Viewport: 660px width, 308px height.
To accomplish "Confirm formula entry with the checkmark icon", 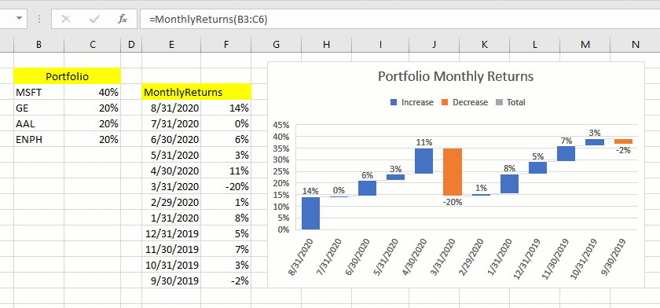I will pyautogui.click(x=94, y=19).
